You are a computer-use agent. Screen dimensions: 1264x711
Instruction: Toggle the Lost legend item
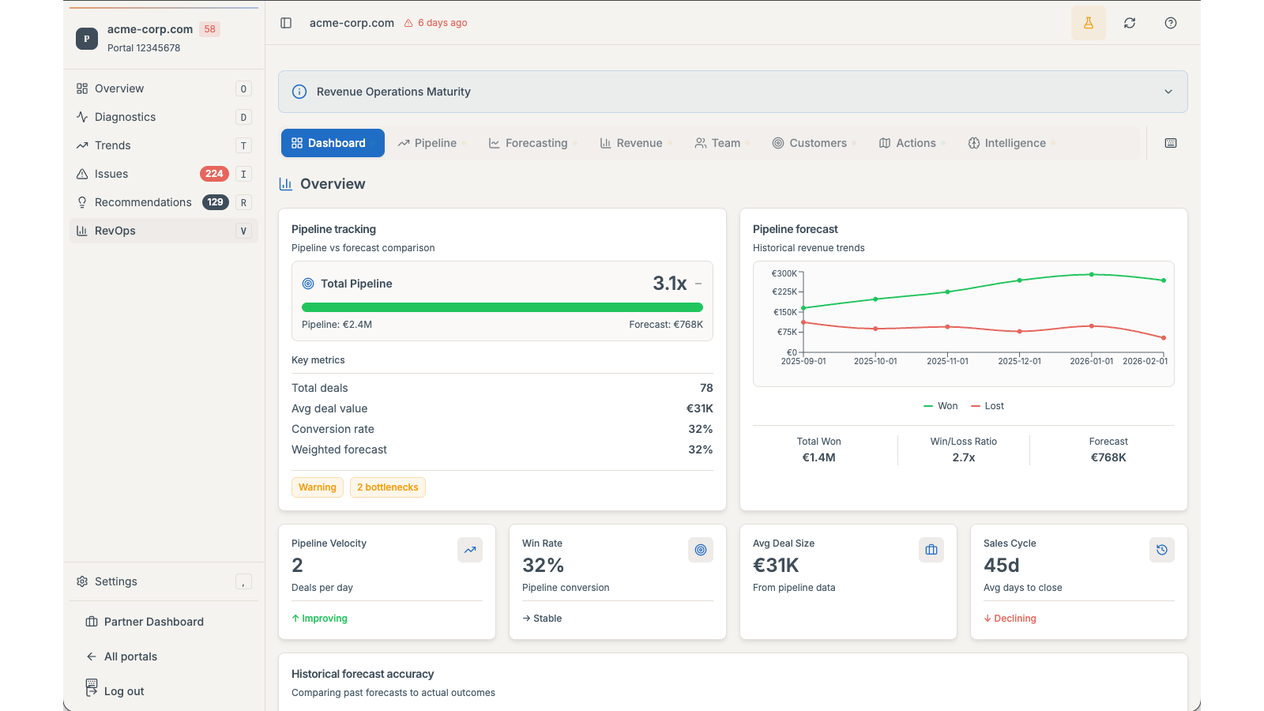pyautogui.click(x=987, y=406)
